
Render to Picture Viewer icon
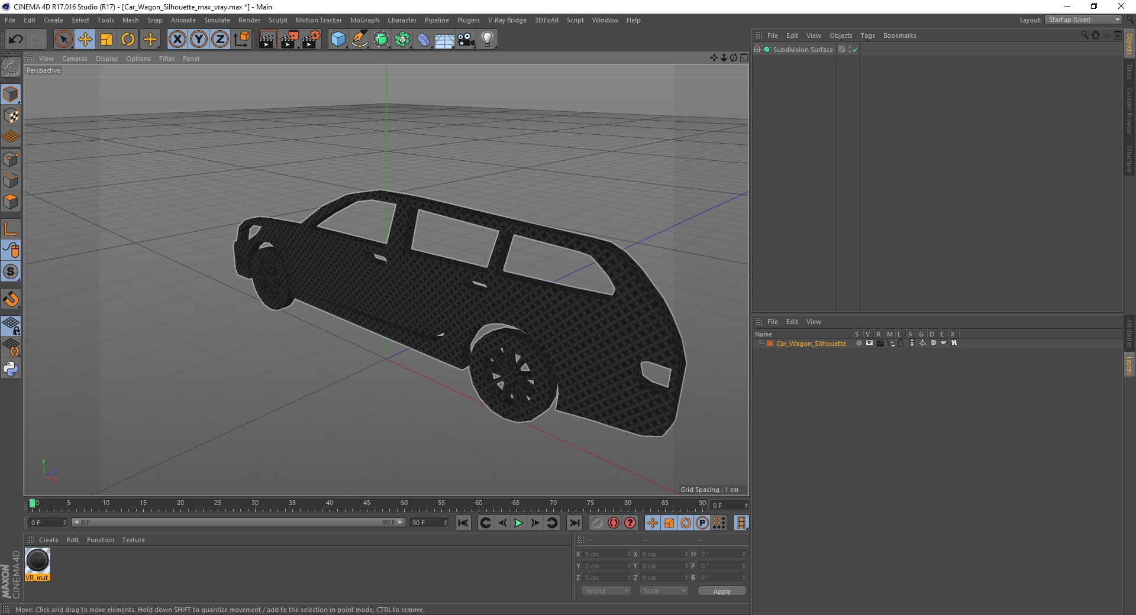coord(289,40)
